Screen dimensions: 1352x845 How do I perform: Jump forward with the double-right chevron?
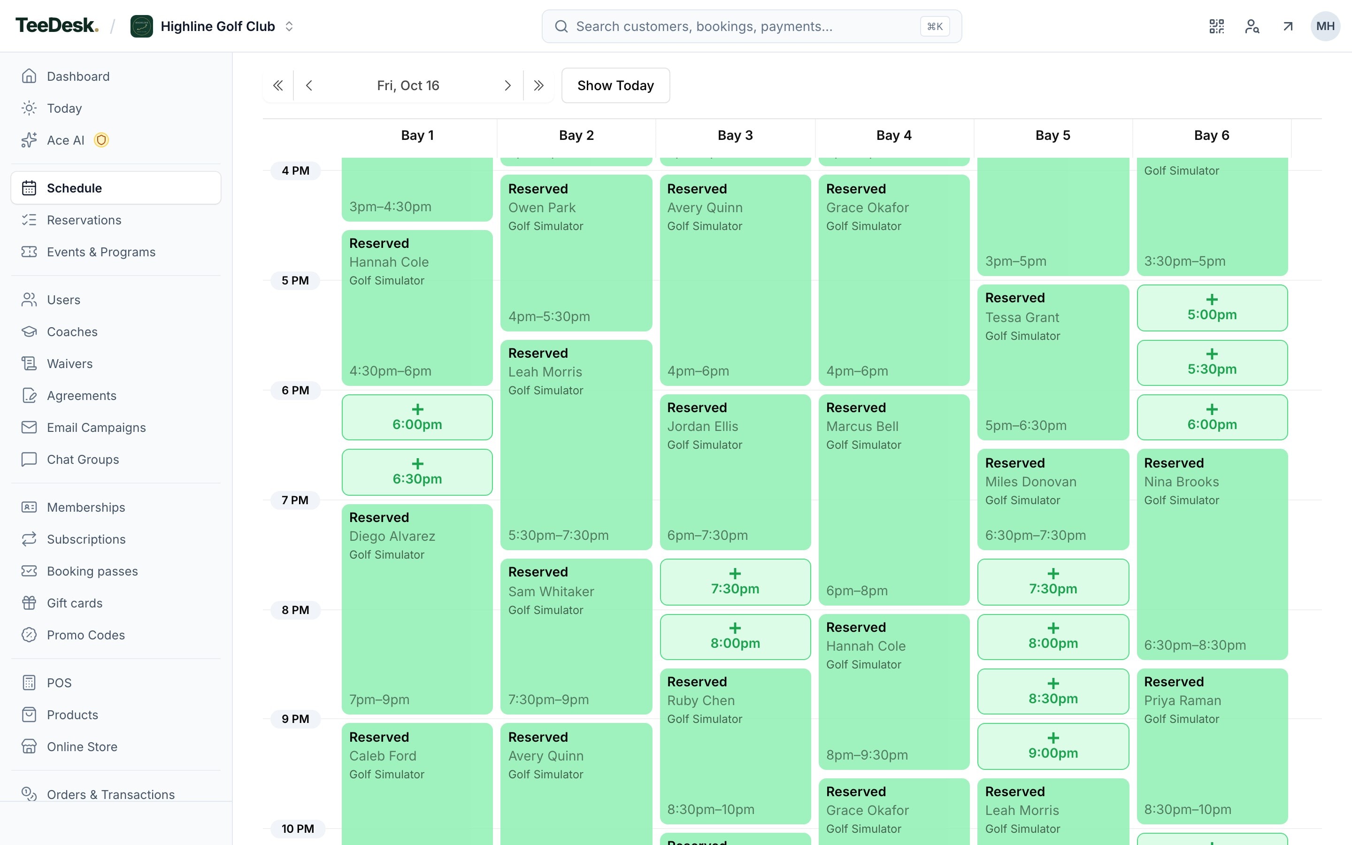(x=538, y=85)
